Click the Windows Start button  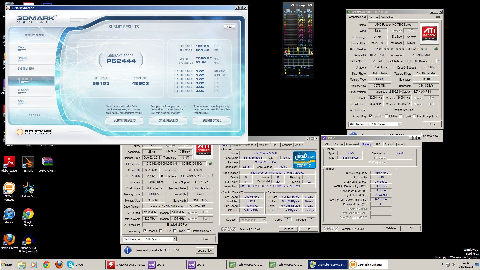click(7, 265)
